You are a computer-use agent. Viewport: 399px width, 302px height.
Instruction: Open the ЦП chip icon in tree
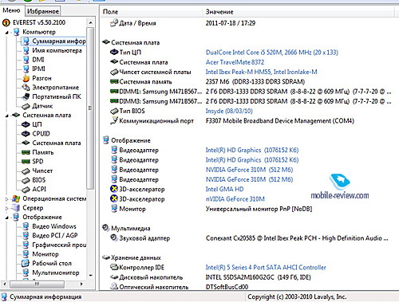26,124
